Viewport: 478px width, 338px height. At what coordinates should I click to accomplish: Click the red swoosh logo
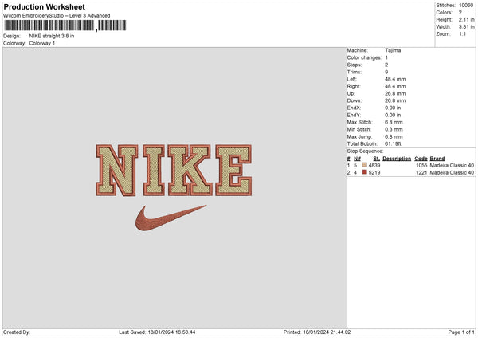170,218
